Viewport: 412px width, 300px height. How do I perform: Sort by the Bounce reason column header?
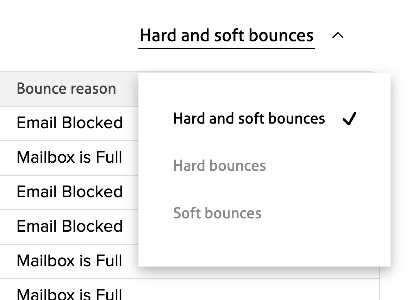tap(66, 89)
